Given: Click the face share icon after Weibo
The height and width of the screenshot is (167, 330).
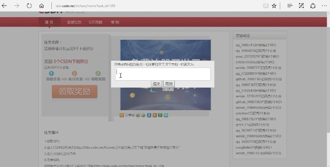Looking at the screenshot, I should (143, 115).
